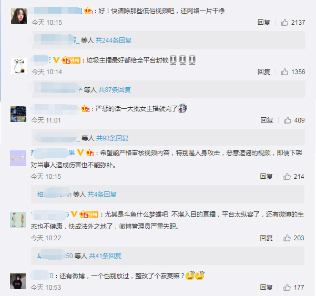Click thumbs-up icon beside 214
Viewport: 316px width, 296px height.
point(287,177)
